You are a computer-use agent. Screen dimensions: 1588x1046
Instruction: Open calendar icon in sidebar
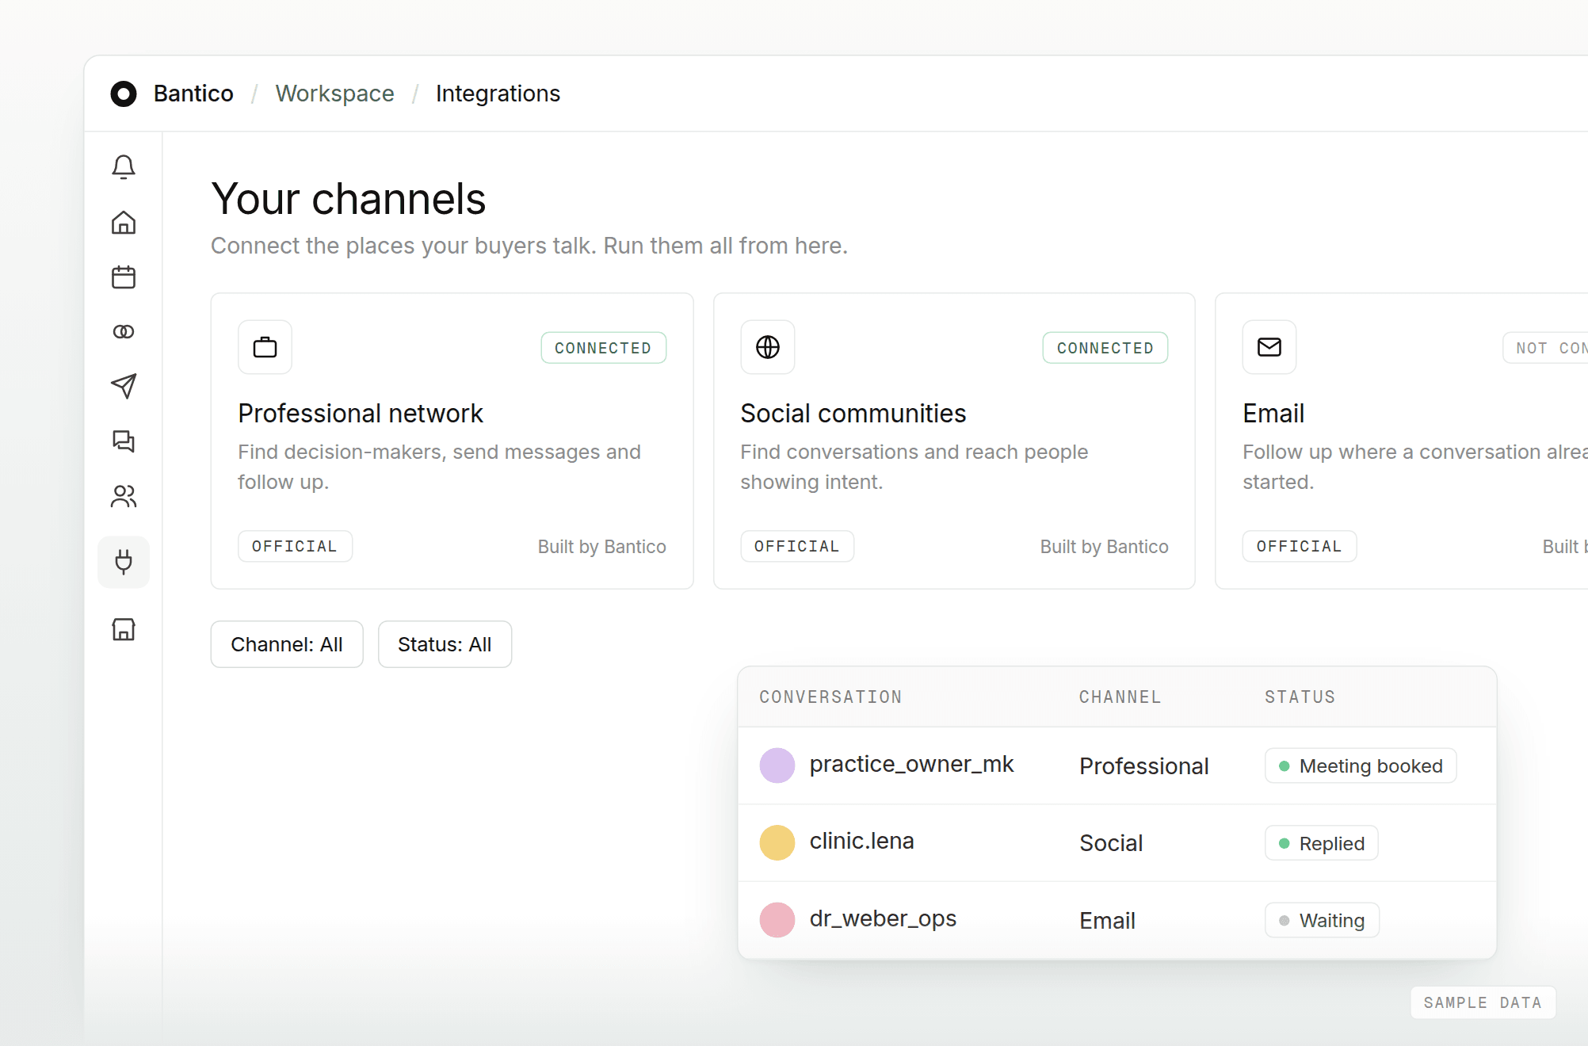[124, 277]
